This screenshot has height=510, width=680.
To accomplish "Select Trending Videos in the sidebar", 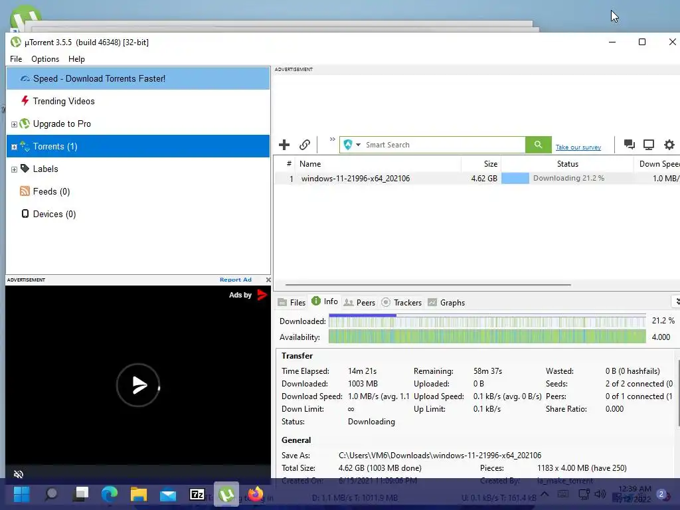I will pyautogui.click(x=138, y=101).
